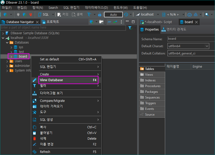This screenshot has width=215, height=155.
Task: Open SQL editor from toolbar SQL button
Action: pyautogui.click(x=43, y=15)
